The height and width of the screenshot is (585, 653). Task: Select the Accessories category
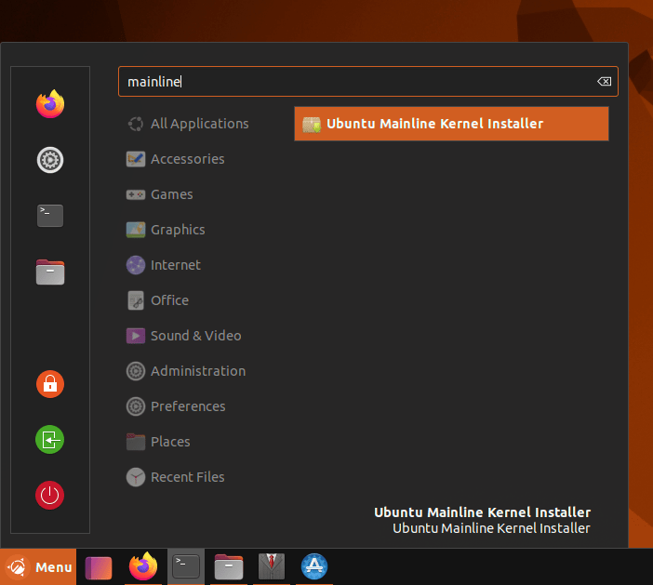point(187,159)
